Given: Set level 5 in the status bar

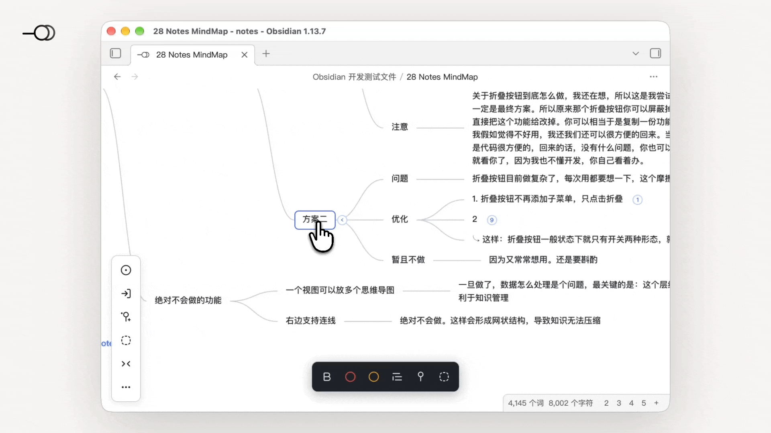Looking at the screenshot, I should pos(644,403).
